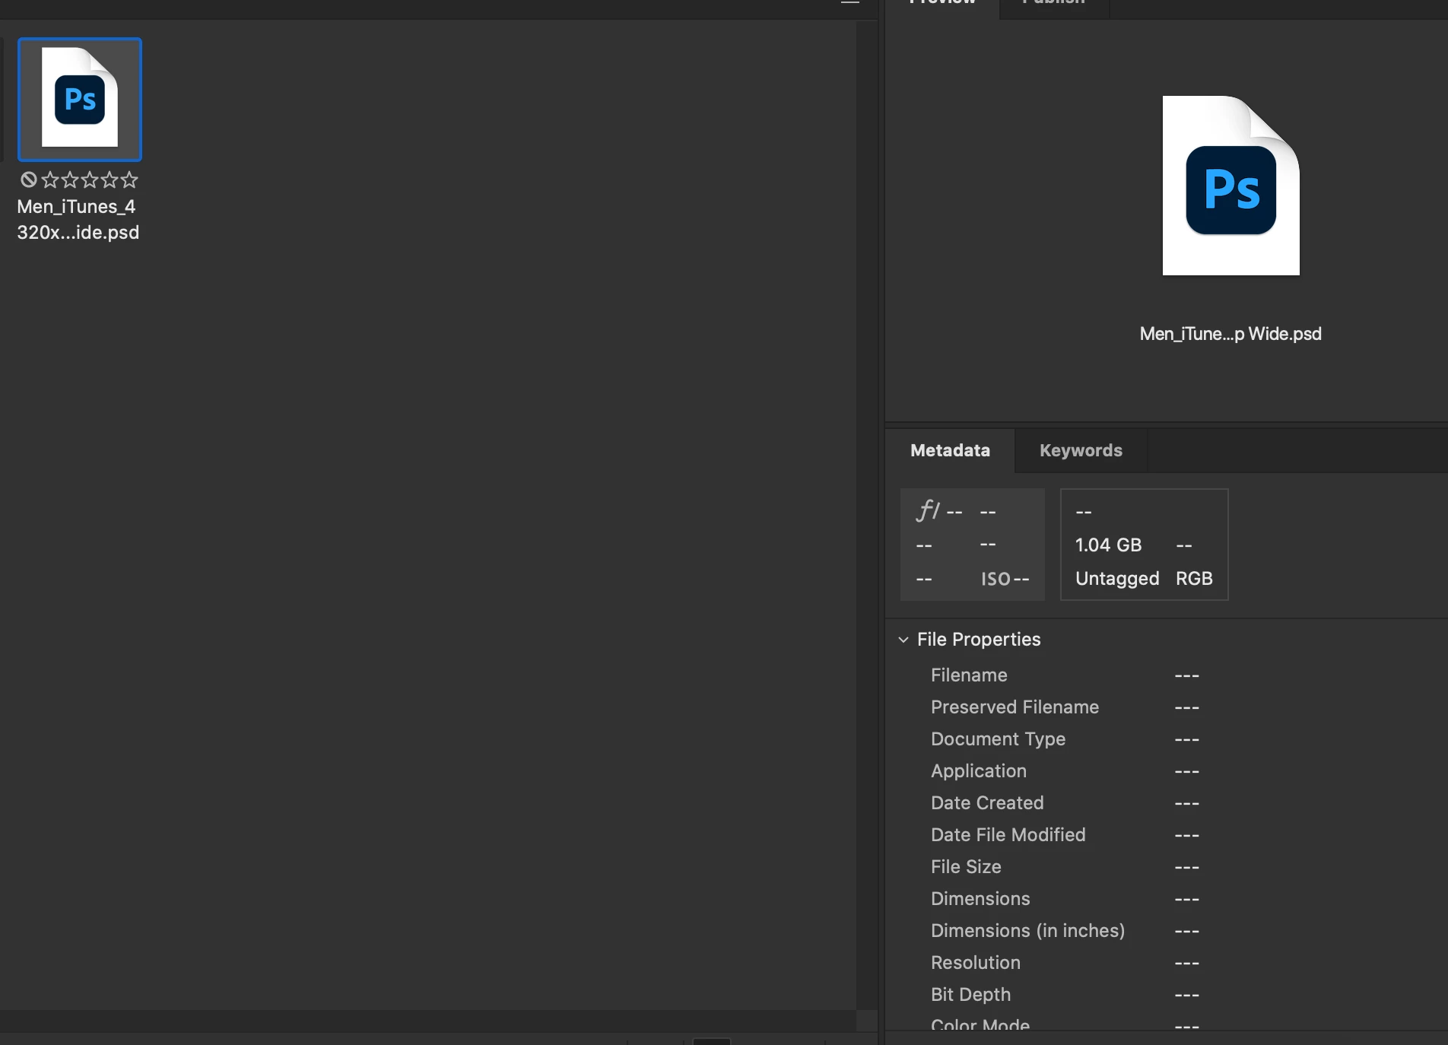Select the Date Created metadata row
The width and height of the screenshot is (1448, 1045).
tap(1167, 803)
